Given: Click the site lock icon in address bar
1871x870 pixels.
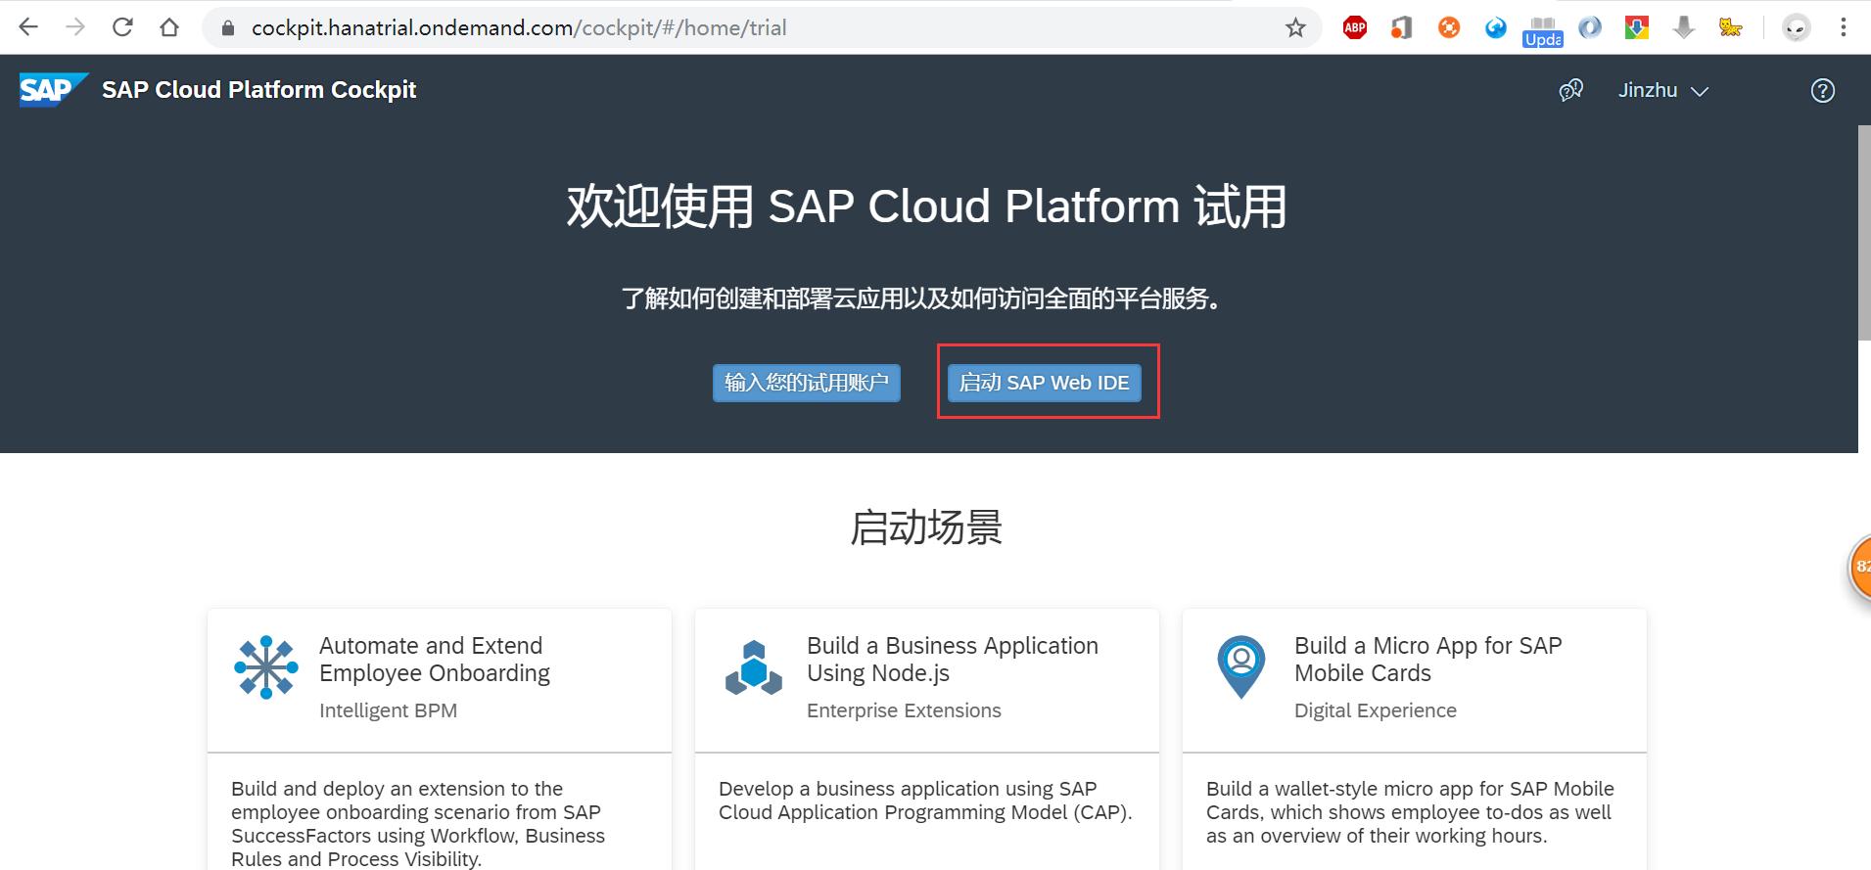Looking at the screenshot, I should [228, 28].
